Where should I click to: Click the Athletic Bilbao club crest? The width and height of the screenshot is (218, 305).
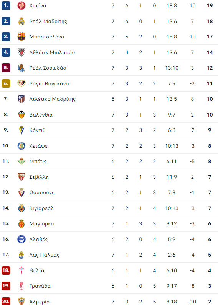[21, 52]
